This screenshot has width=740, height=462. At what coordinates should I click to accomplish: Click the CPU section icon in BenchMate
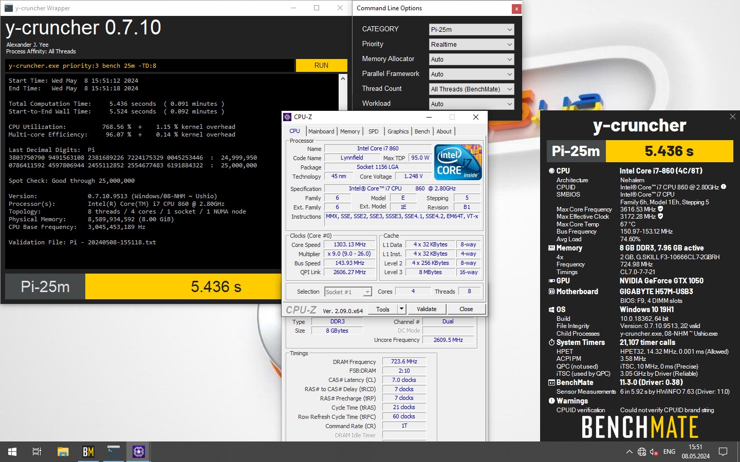[551, 170]
